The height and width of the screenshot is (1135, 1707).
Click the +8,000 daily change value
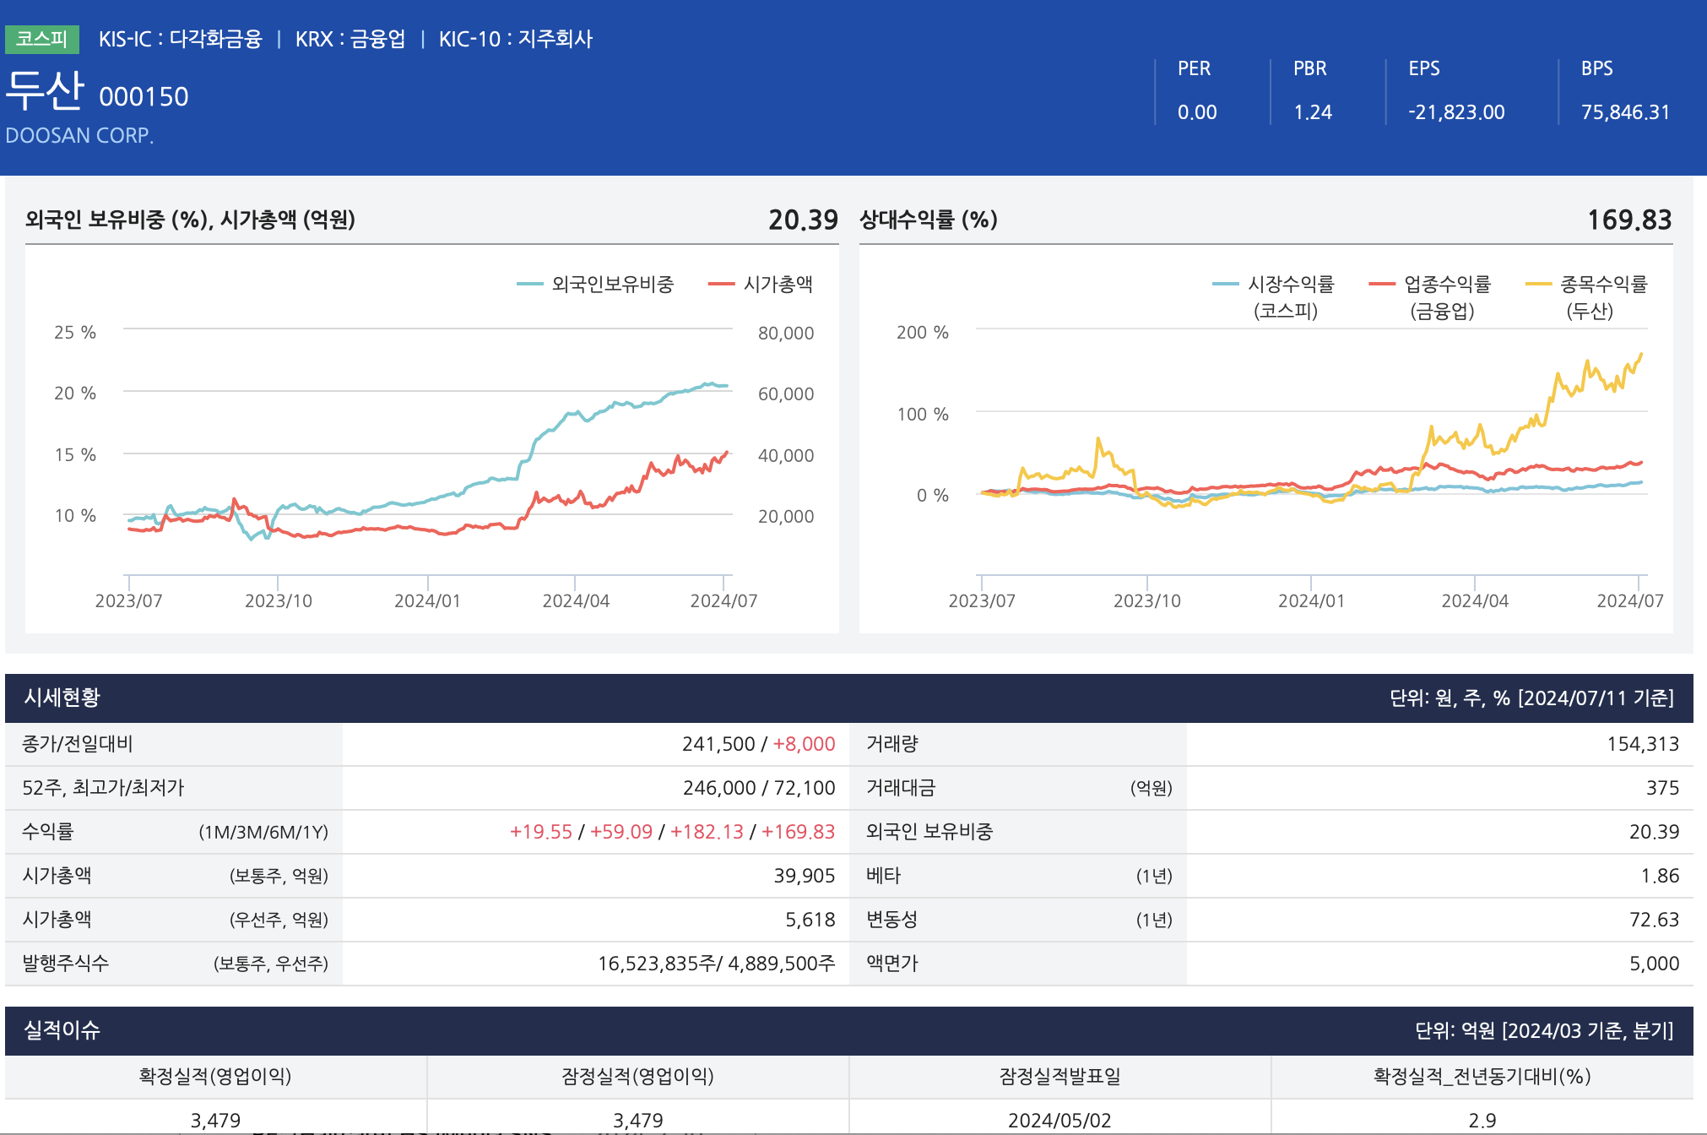click(804, 744)
